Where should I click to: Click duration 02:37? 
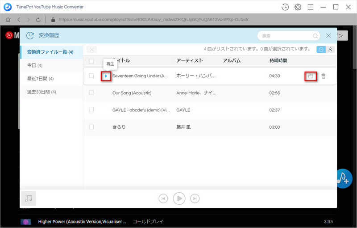click(274, 110)
